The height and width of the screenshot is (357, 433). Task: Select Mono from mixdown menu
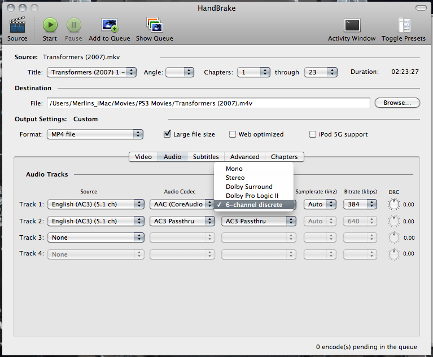[x=253, y=169]
